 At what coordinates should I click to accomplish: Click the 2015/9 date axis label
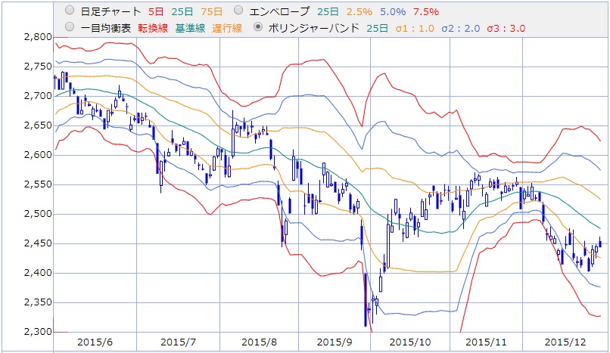click(335, 342)
